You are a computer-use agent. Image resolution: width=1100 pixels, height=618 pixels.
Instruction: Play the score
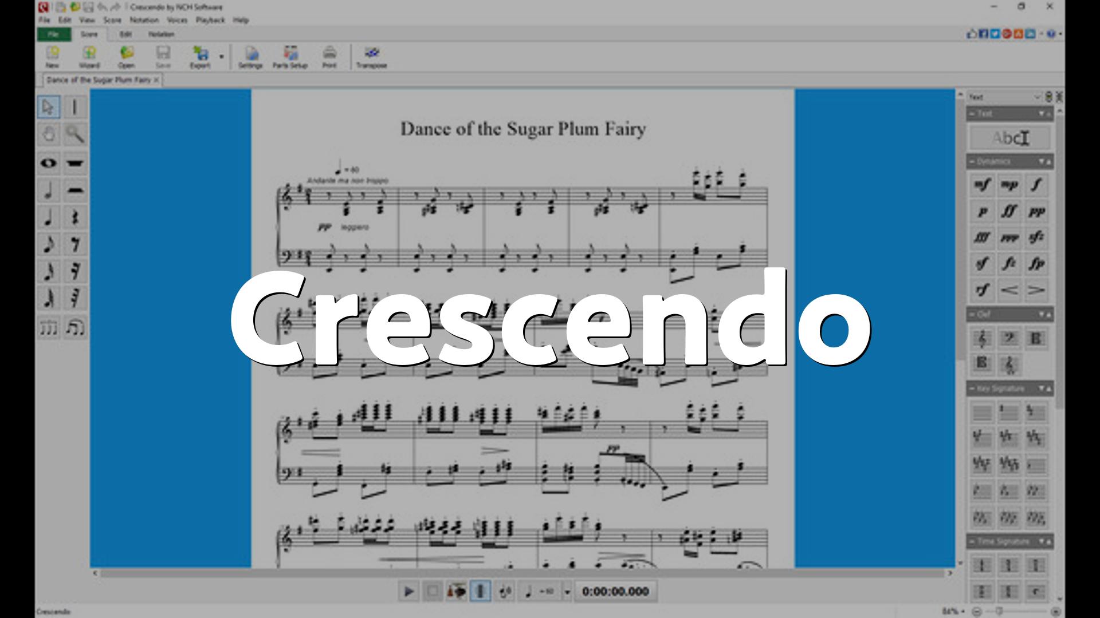click(408, 591)
